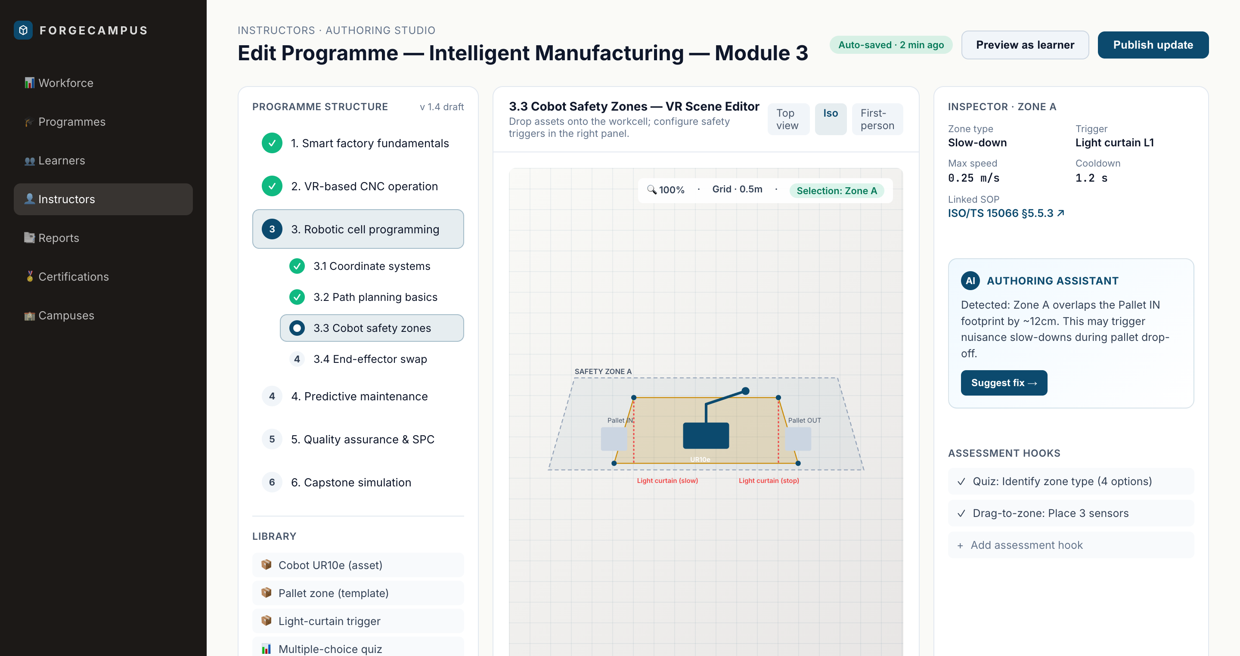Click the Certifications medal icon

tap(29, 277)
